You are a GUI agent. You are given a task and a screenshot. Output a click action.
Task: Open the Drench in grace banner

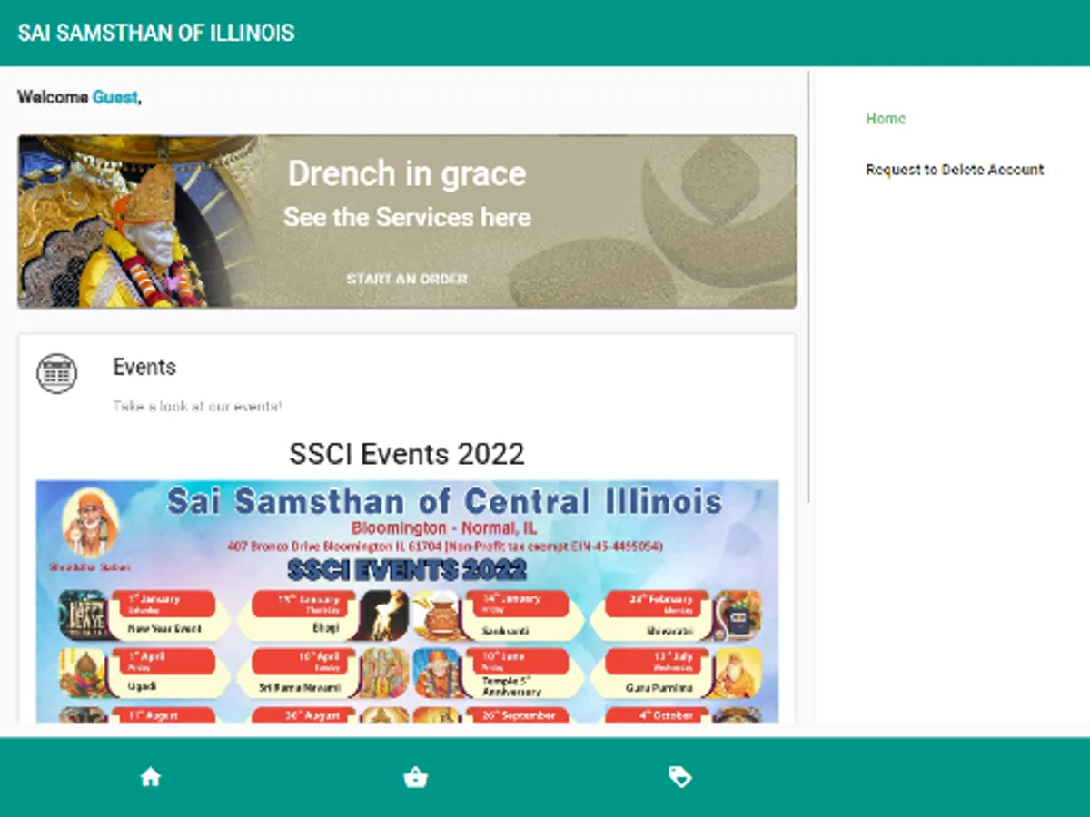tap(407, 221)
